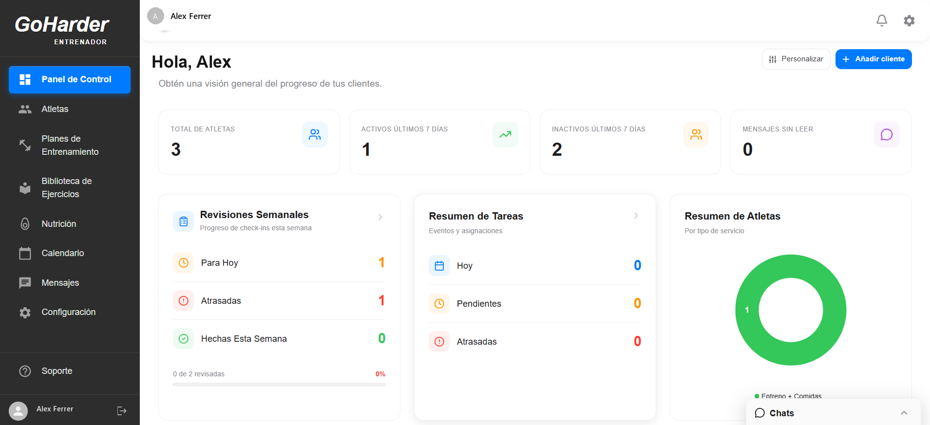Click the Pendientes task row label
The width and height of the screenshot is (930, 425).
[x=479, y=304]
